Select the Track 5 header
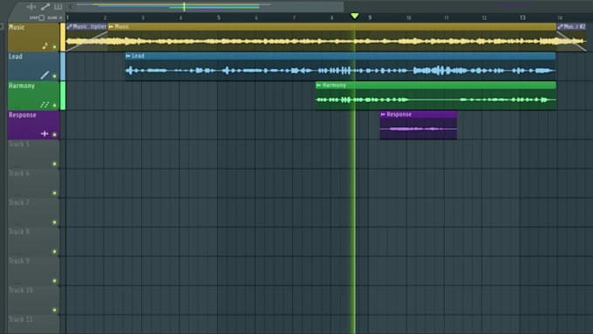This screenshot has height=334, width=593. pos(34,154)
